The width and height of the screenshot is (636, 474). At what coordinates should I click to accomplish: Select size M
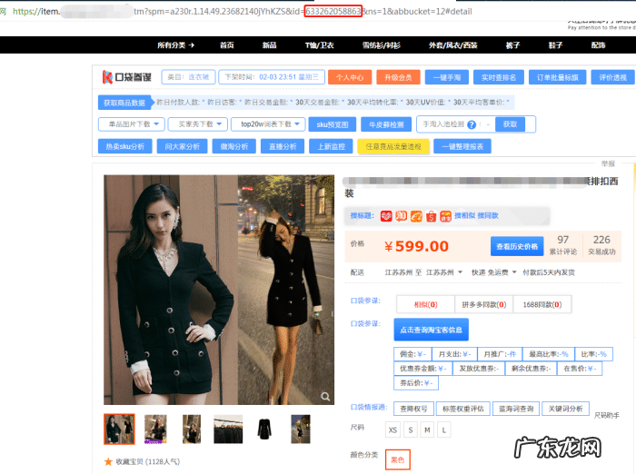(427, 430)
